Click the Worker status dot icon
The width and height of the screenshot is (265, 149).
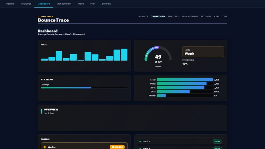tap(45, 147)
